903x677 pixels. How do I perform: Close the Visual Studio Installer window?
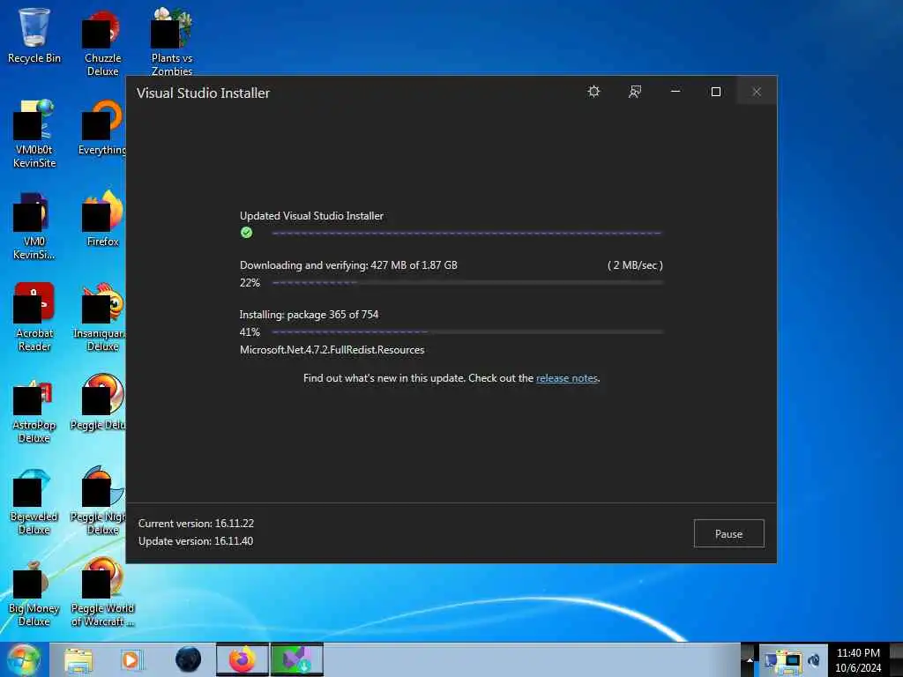[757, 92]
